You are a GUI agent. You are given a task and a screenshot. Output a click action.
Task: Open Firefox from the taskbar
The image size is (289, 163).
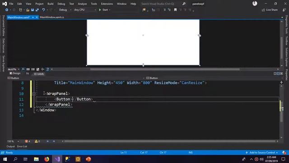pos(47,159)
